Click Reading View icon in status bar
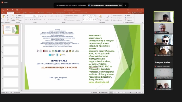This screenshot has width=182, height=102. pos(119,92)
